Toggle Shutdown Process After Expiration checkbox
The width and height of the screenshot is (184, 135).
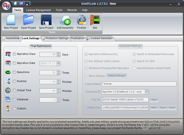point(86,68)
